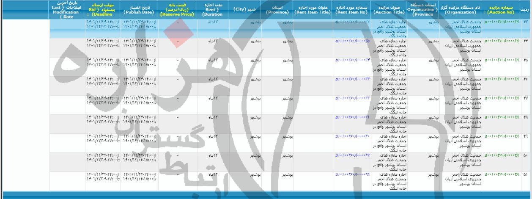Click the publish date cell in row ۴۹
This screenshot has width=532, height=199.
click(x=139, y=143)
